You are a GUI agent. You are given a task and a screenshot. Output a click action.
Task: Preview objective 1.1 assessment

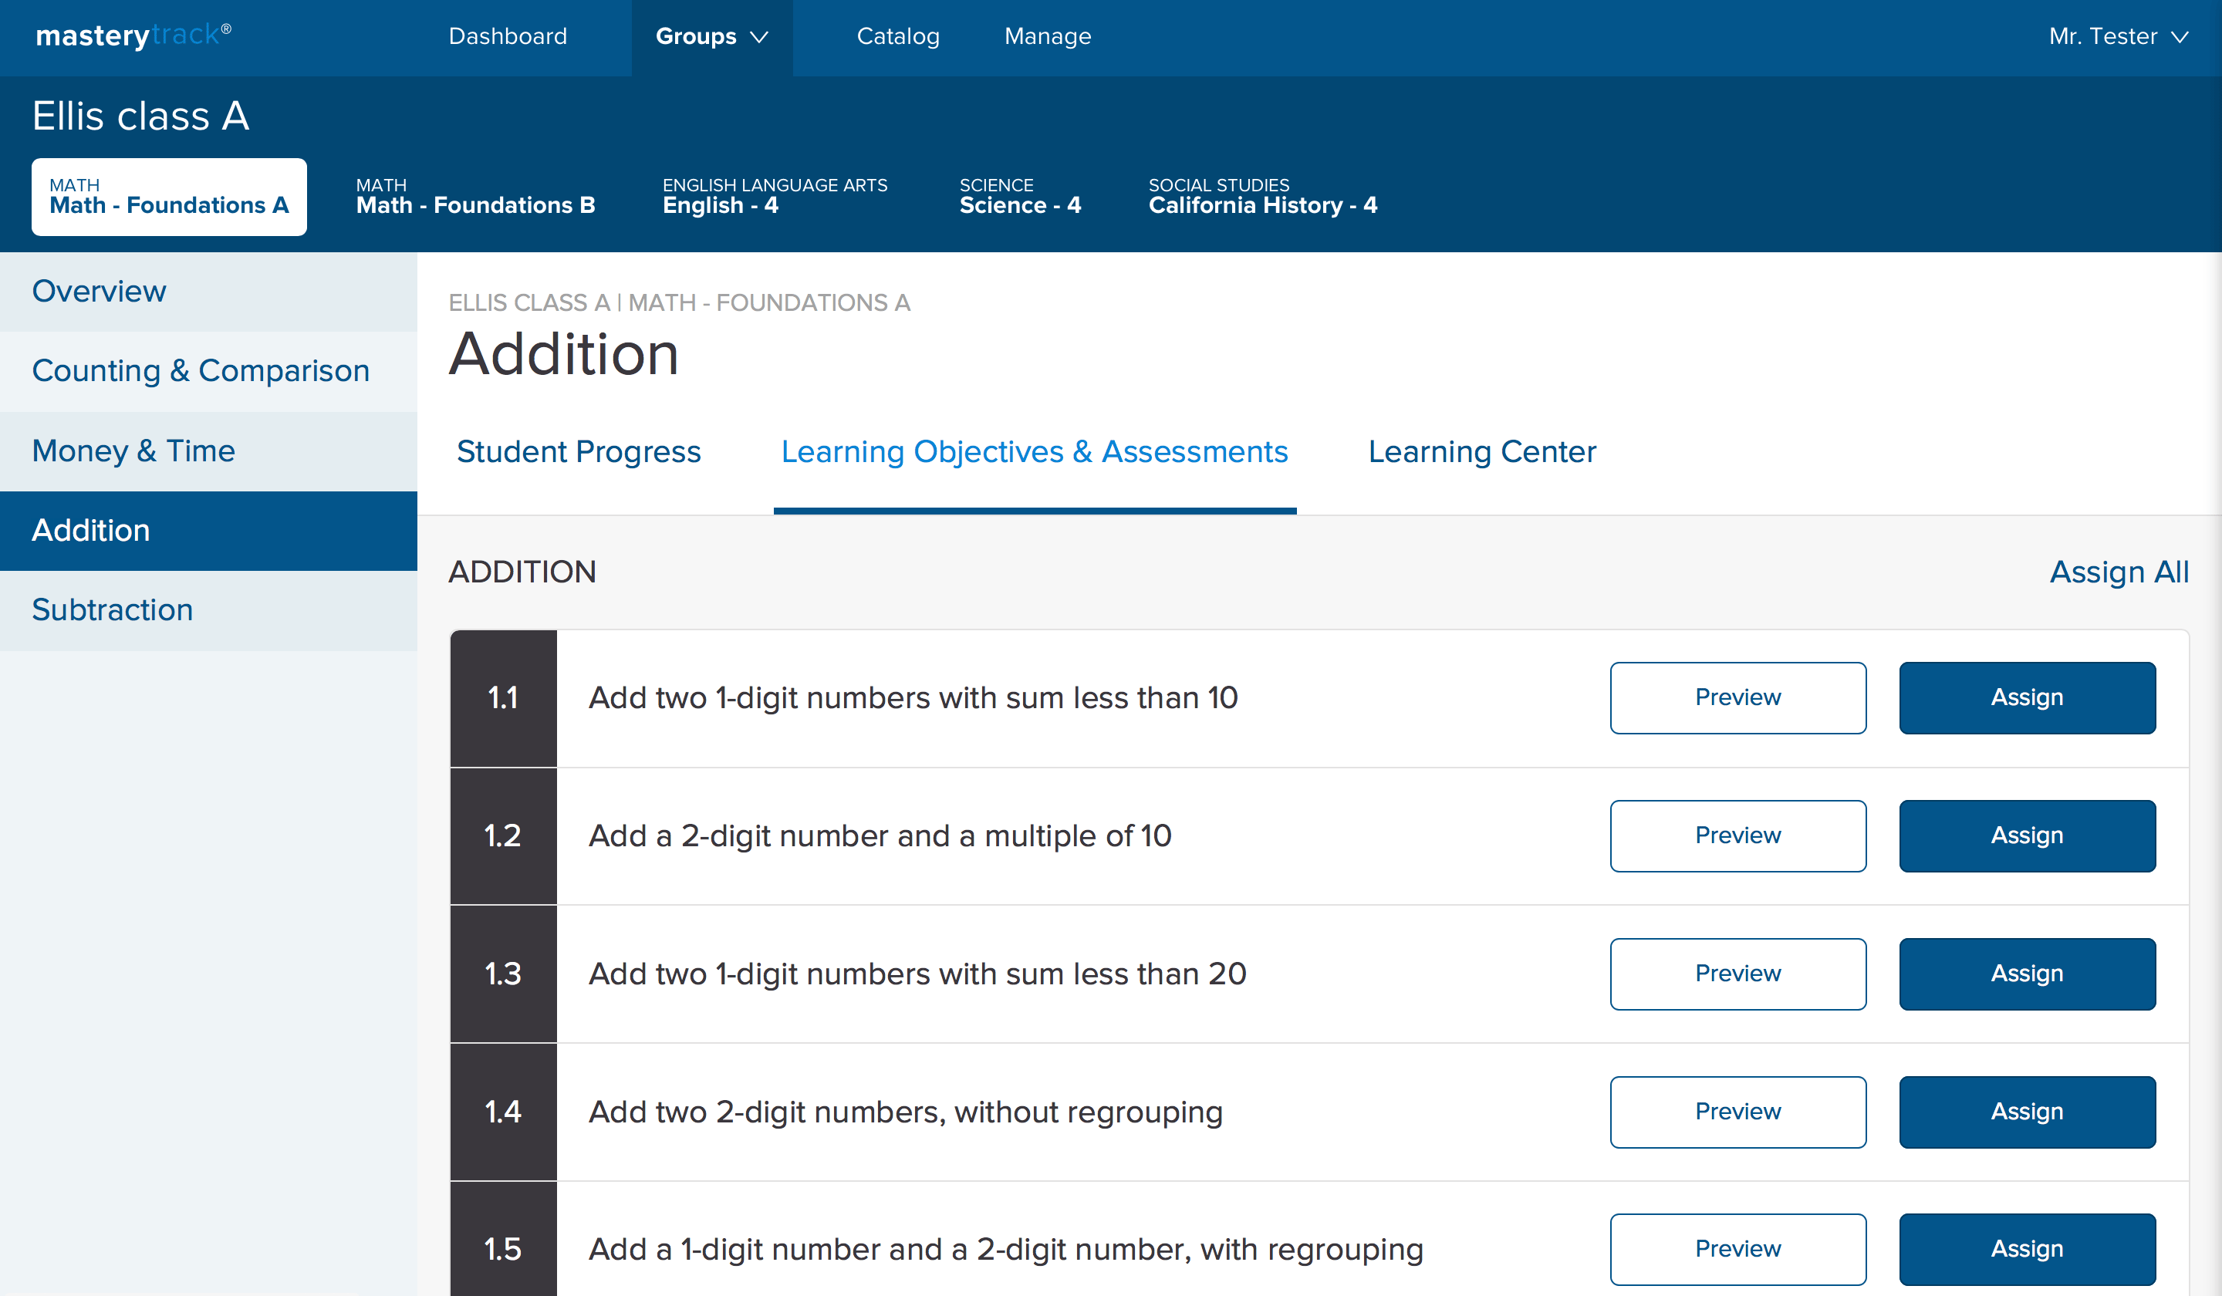pos(1737,697)
